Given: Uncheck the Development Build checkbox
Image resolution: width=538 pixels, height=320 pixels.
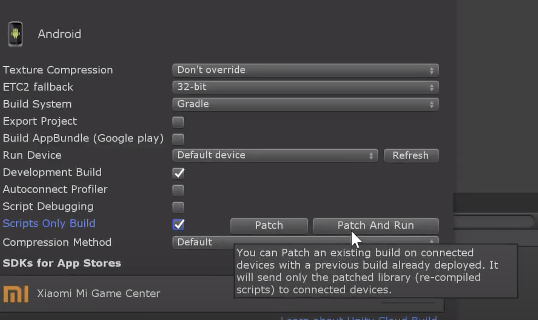Looking at the screenshot, I should pos(178,173).
